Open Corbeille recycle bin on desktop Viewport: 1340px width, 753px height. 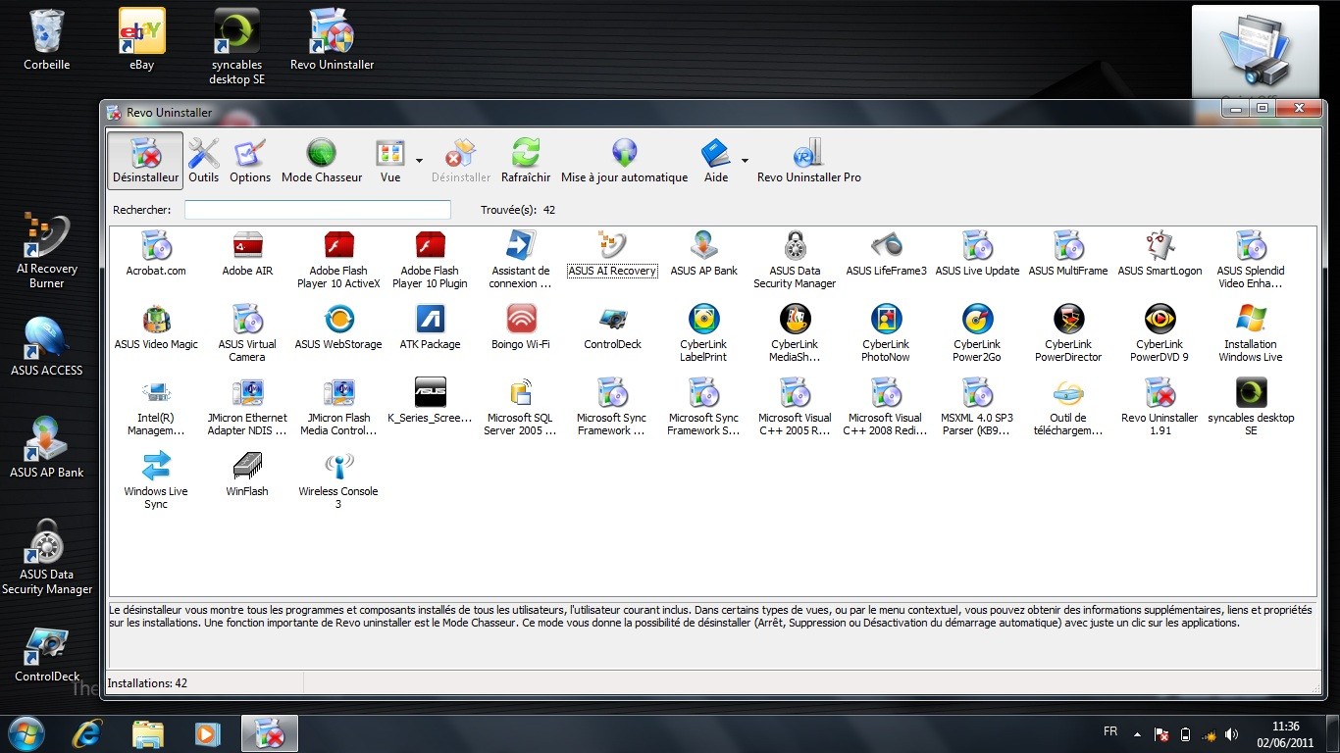tap(47, 40)
